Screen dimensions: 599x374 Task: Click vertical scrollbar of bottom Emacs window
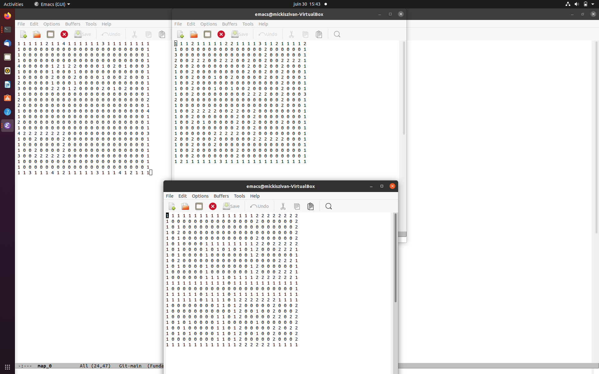click(395, 258)
